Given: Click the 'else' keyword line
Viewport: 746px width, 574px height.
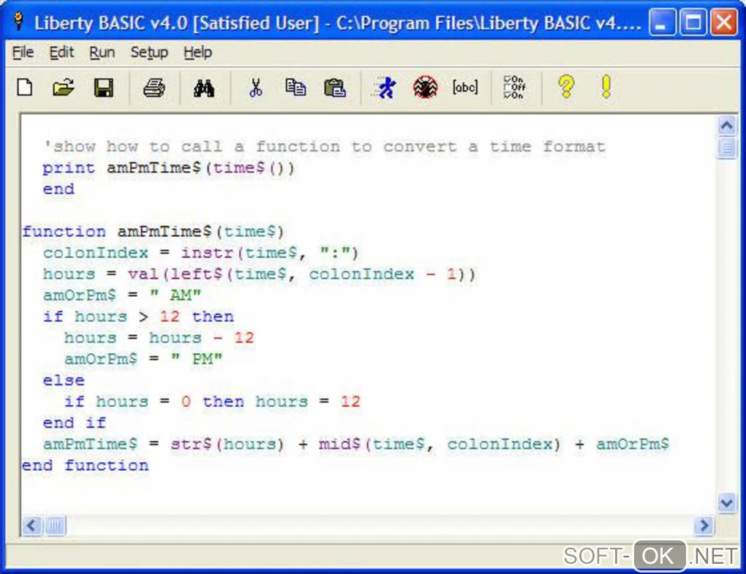Looking at the screenshot, I should tap(64, 380).
